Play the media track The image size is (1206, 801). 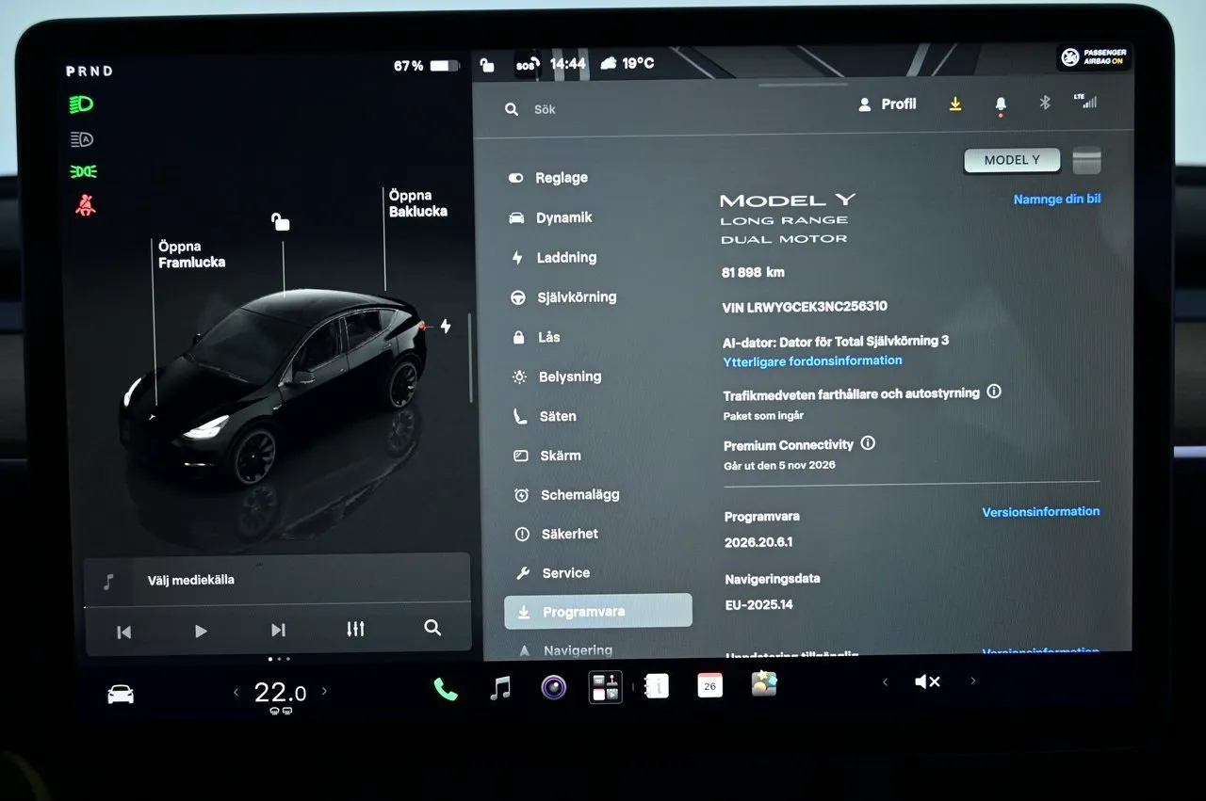click(x=201, y=631)
